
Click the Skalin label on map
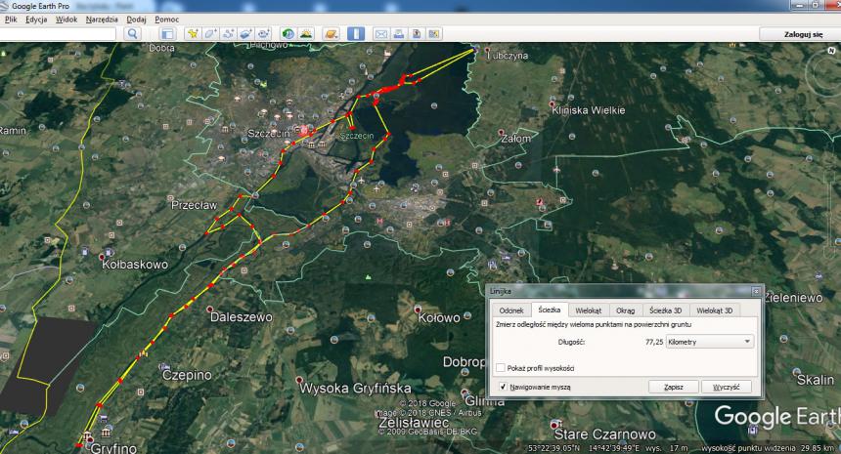pos(816,380)
